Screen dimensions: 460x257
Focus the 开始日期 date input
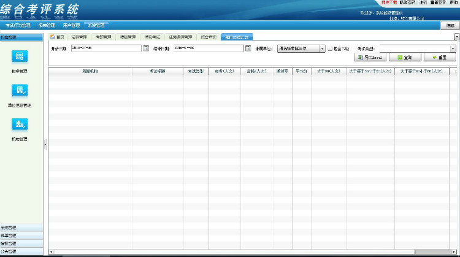106,48
